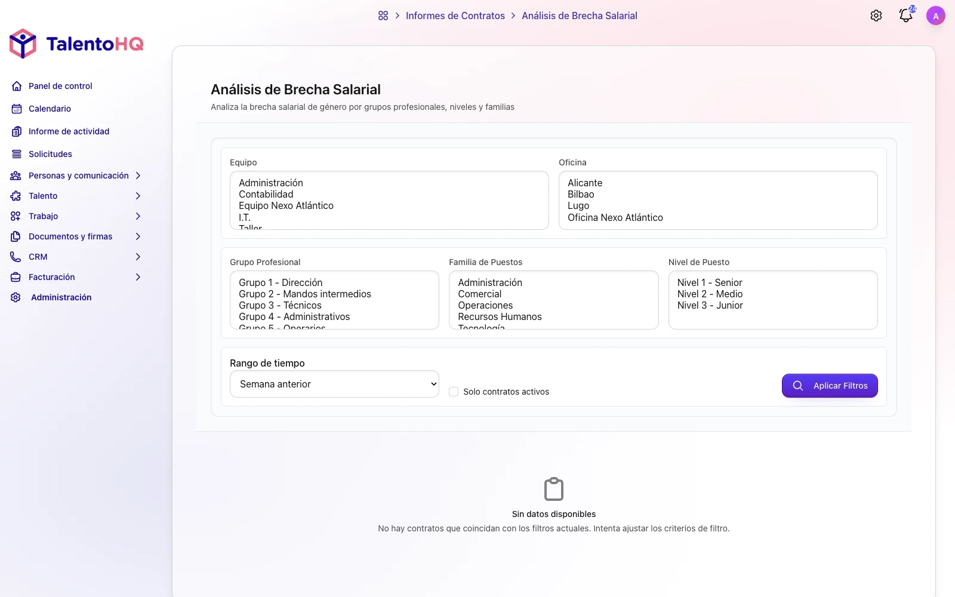The image size is (955, 597).
Task: Go to Panel de control
Action: [60, 86]
